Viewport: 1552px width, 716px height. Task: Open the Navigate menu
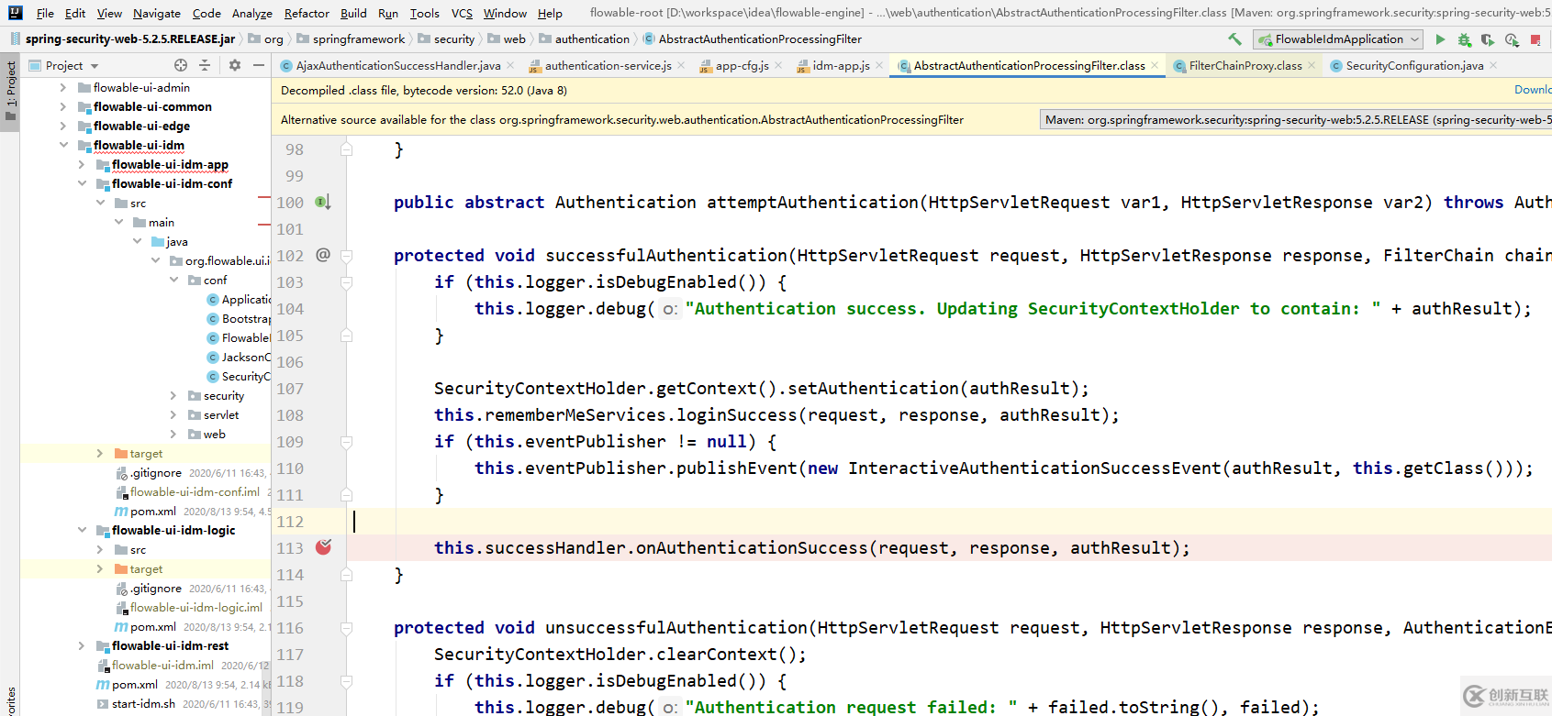(x=157, y=13)
